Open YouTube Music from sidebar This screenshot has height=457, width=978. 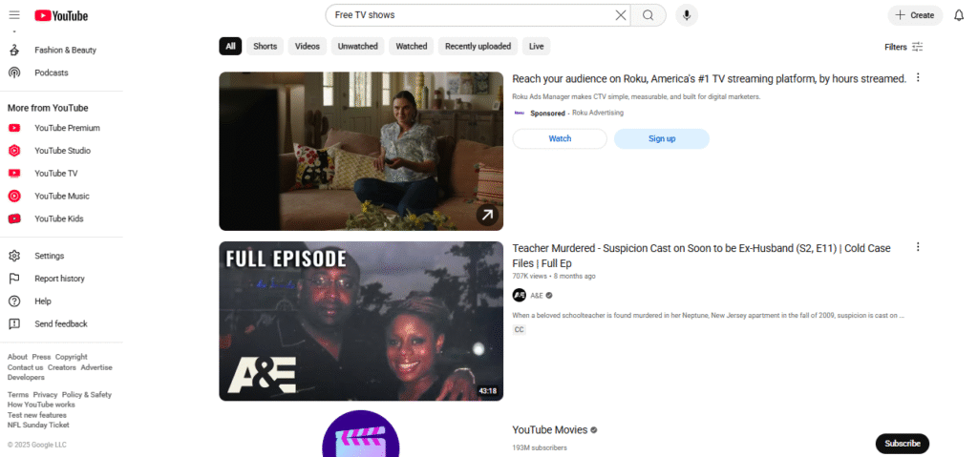click(x=62, y=197)
